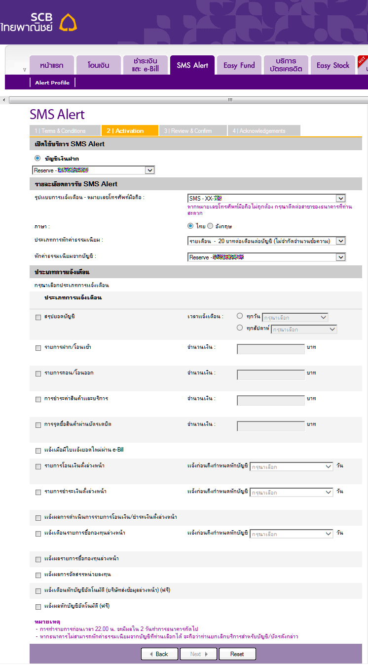This screenshot has height=667, width=368.
Task: Open the ทุกวัน time dropdown
Action: [x=295, y=317]
